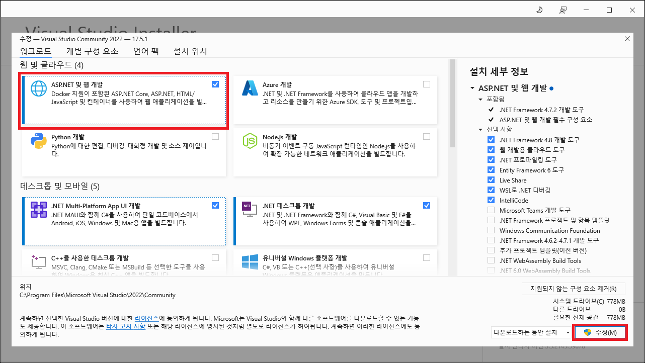Close the modify dialog with X
This screenshot has height=363, width=645.
point(627,39)
